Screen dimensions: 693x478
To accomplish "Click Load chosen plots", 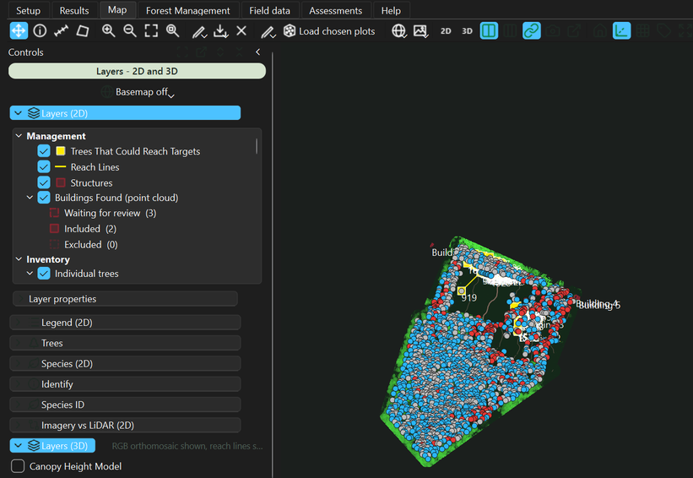I will 329,31.
